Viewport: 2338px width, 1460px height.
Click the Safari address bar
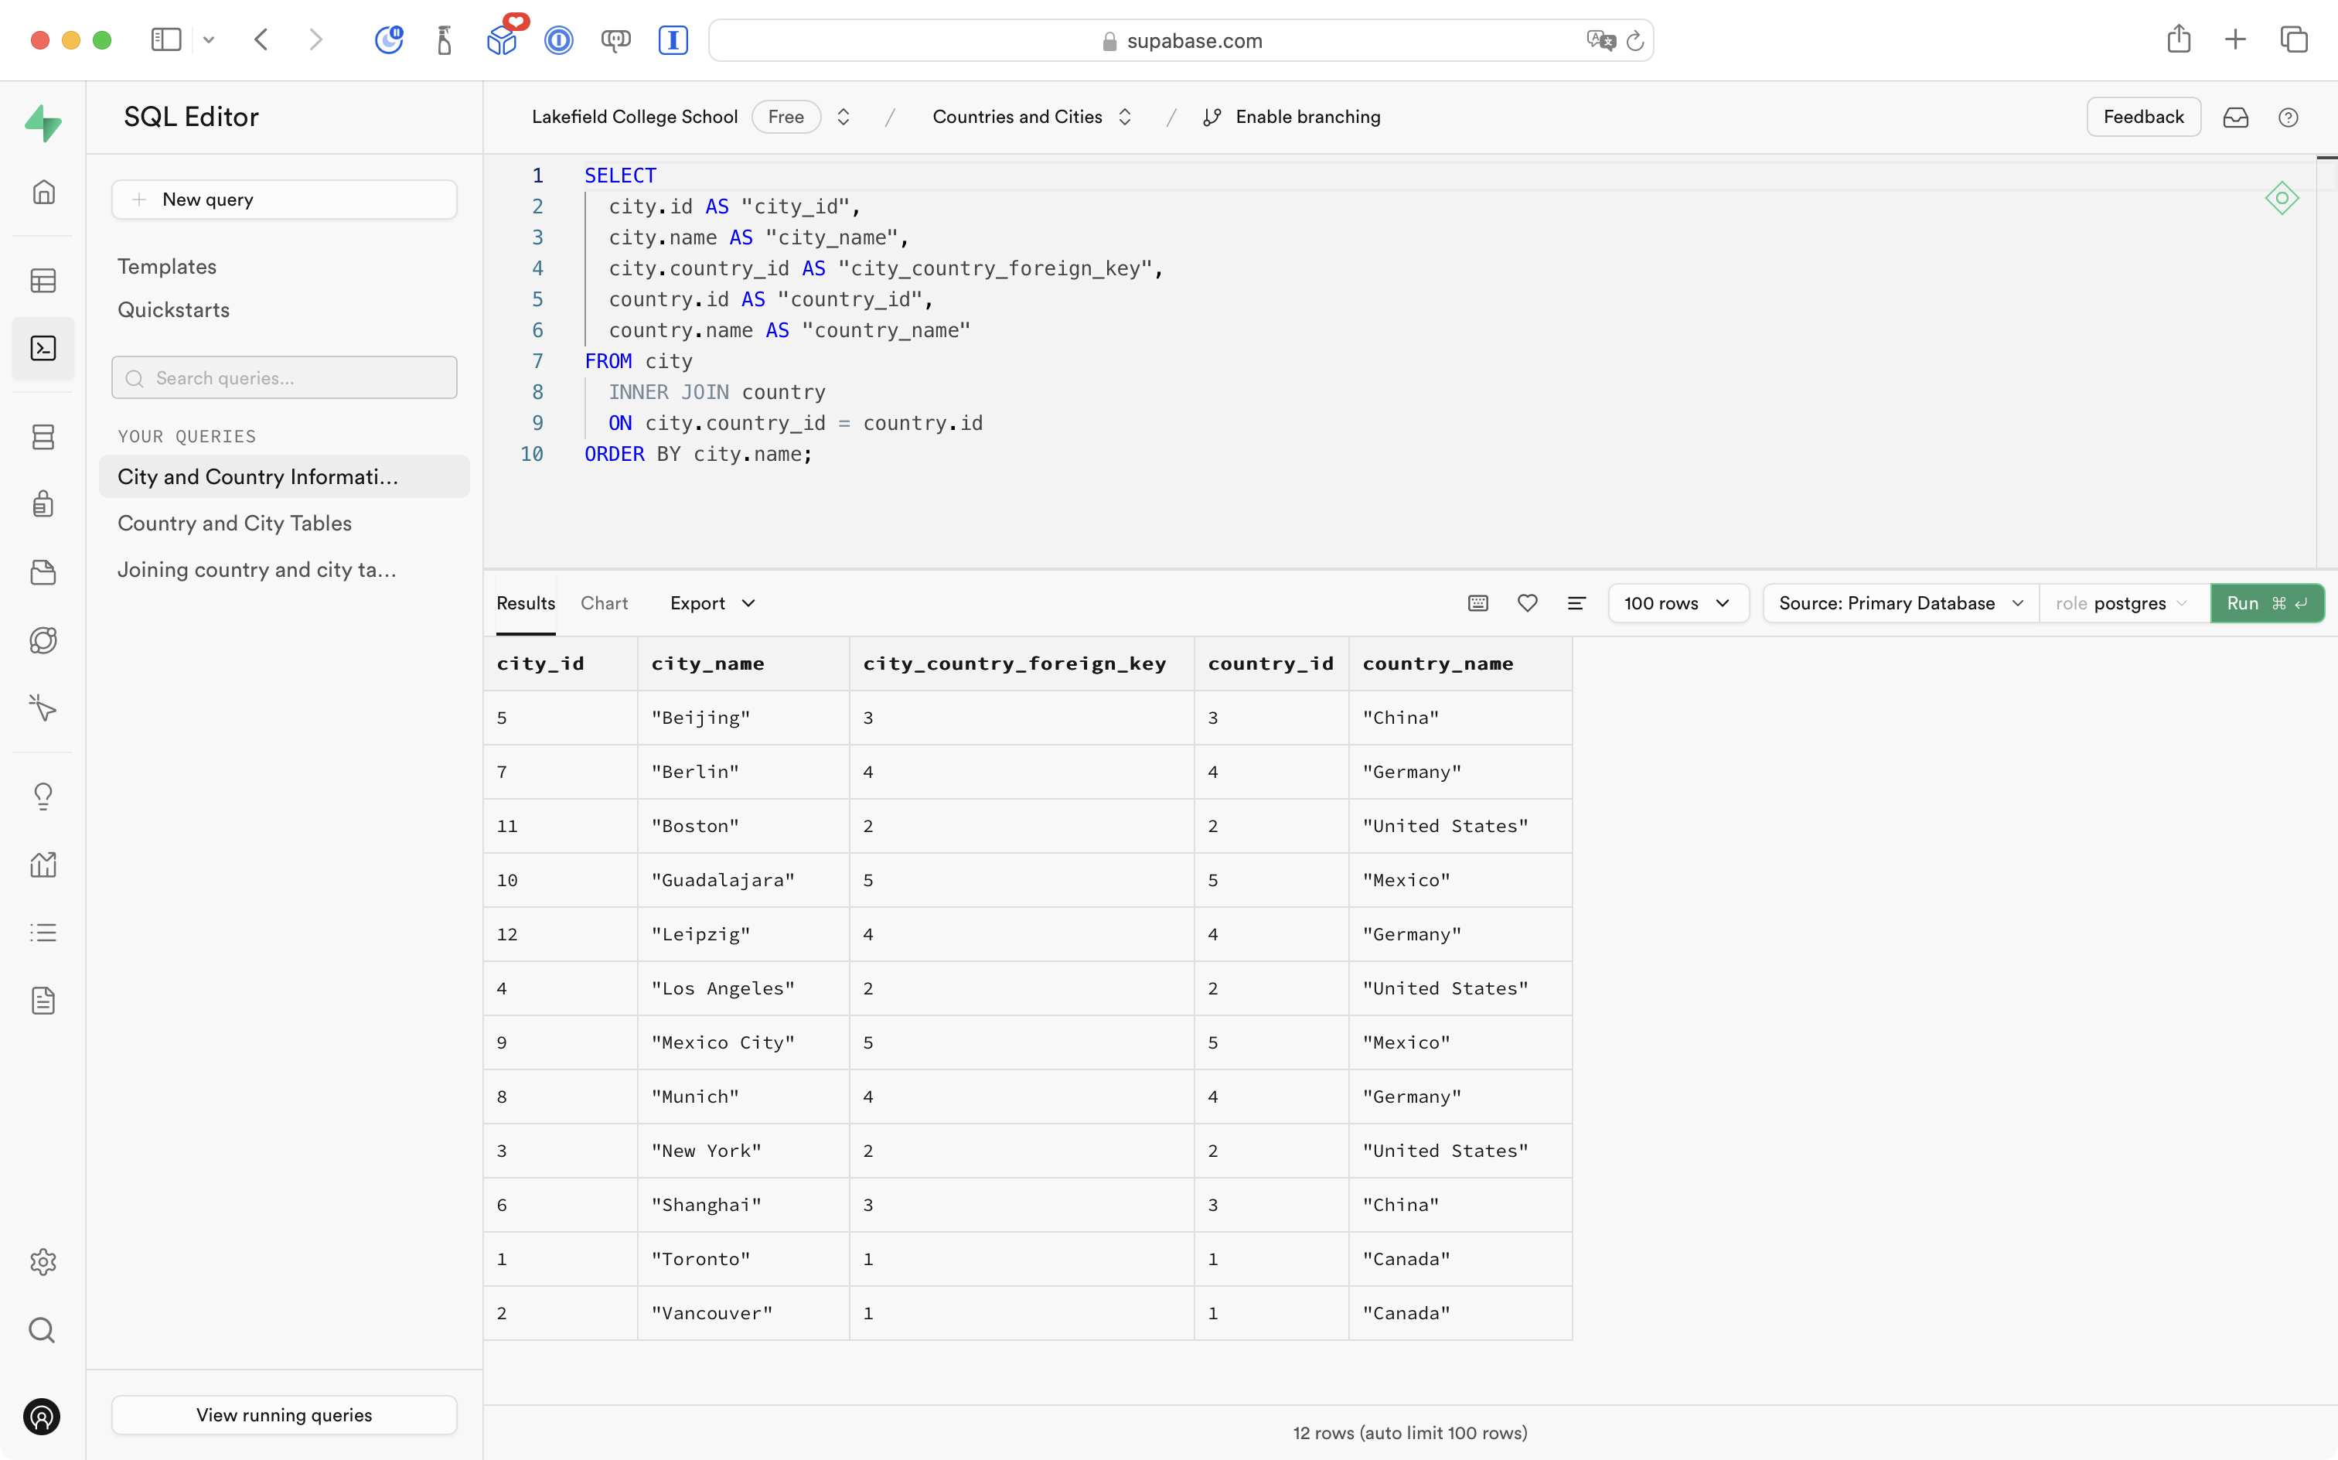click(1181, 40)
